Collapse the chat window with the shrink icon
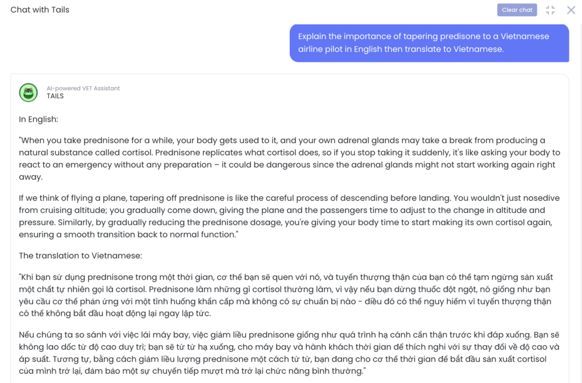582x383 pixels. pos(550,10)
